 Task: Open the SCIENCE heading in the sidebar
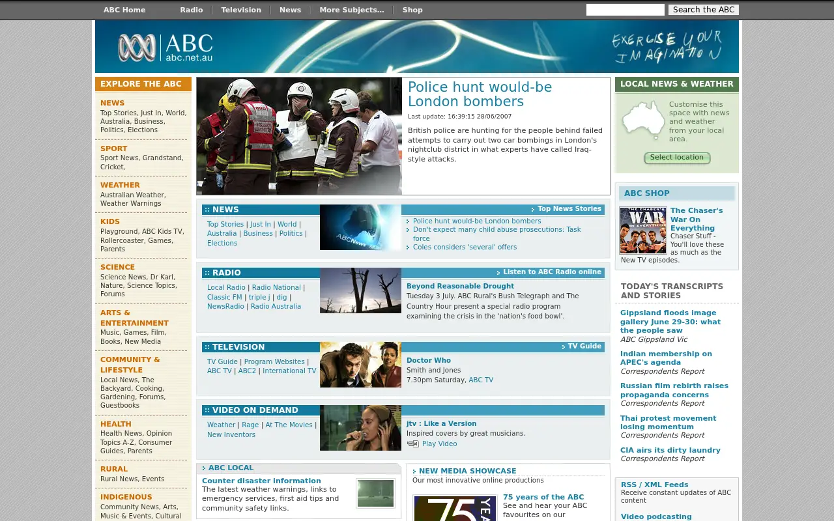pyautogui.click(x=117, y=268)
